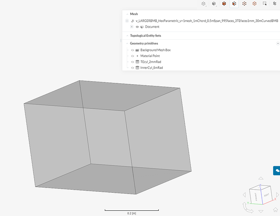Collapse the Geometry primitives section

pos(127,44)
